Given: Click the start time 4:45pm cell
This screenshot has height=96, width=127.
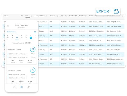Looking at the screenshot, I should [72, 22].
